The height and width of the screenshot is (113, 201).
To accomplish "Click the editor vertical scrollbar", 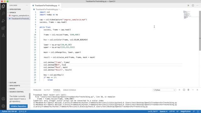I will 200,31.
